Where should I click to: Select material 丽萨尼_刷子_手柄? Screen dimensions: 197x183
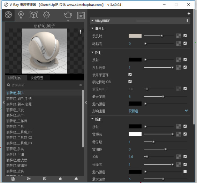pyautogui.click(x=19, y=99)
